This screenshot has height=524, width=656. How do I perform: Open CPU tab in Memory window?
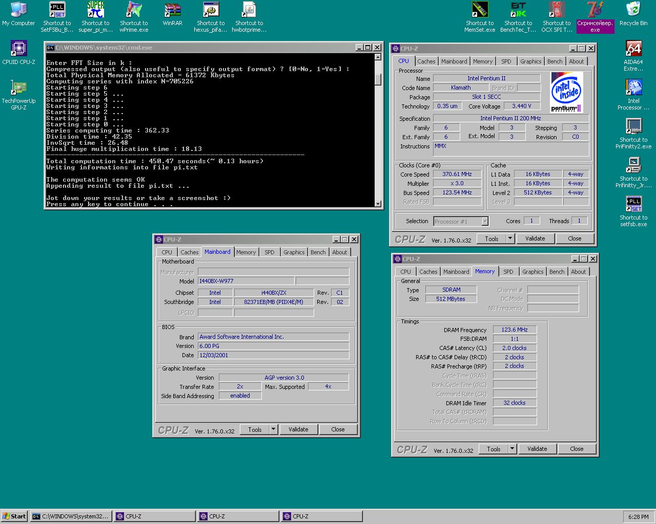[x=405, y=272]
